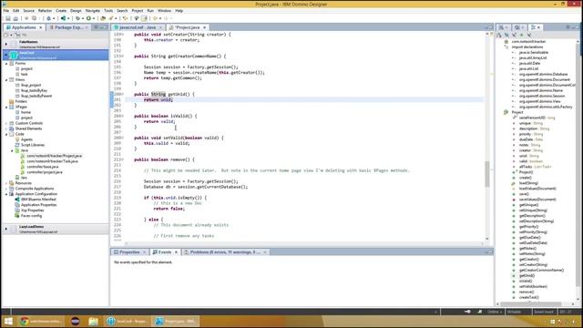Collapse the Java tree node

click(12, 150)
